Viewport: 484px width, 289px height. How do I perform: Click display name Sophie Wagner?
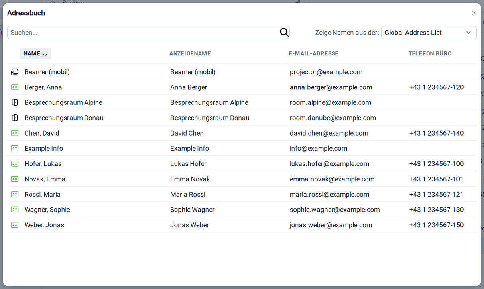[193, 210]
